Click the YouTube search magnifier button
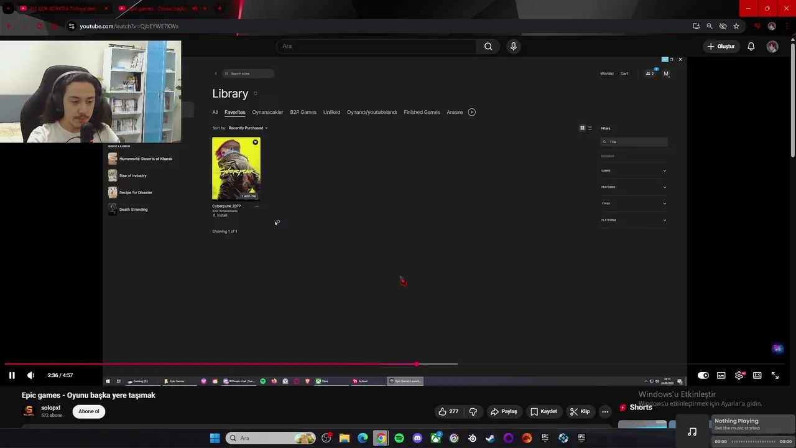Viewport: 796px width, 448px height. tap(488, 46)
